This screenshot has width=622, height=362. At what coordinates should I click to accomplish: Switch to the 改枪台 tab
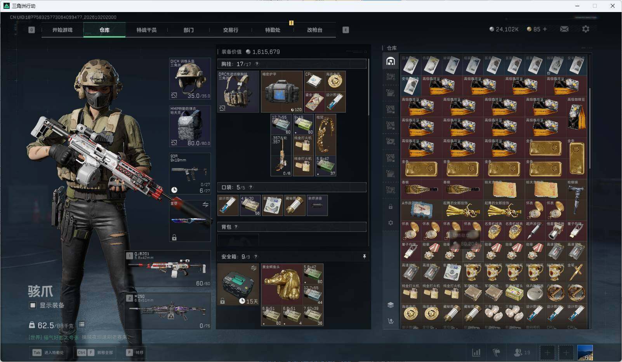coord(314,30)
